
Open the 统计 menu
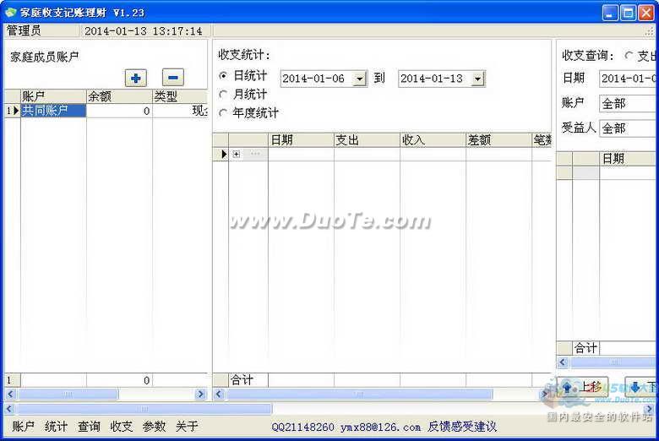pos(56,427)
